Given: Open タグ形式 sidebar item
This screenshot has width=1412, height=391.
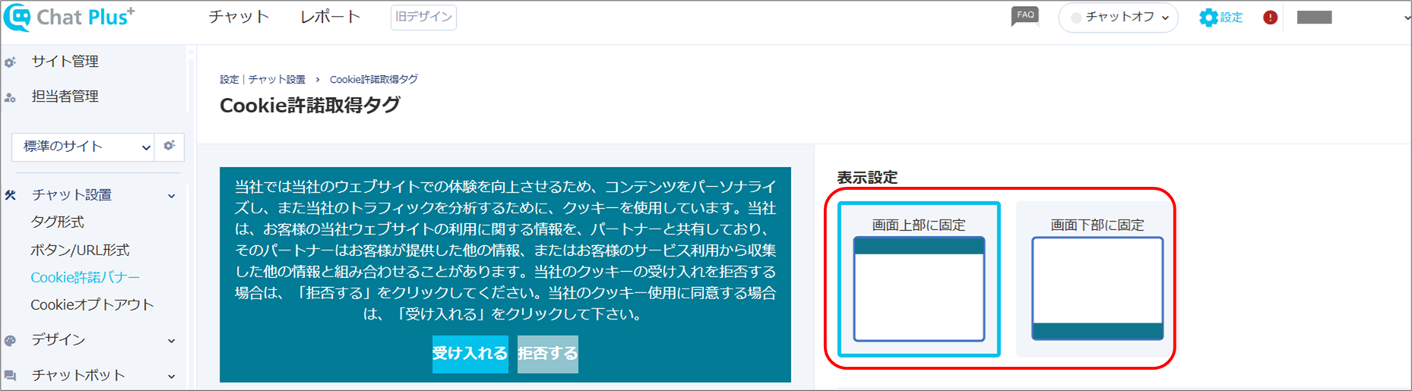Looking at the screenshot, I should [57, 222].
